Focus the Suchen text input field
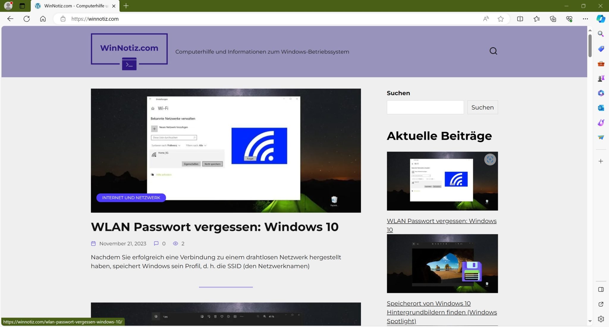The height and width of the screenshot is (327, 609). coord(425,107)
